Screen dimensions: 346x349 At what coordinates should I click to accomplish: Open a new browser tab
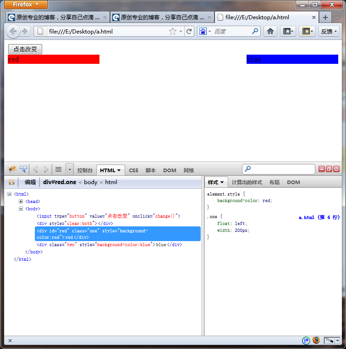(325, 17)
